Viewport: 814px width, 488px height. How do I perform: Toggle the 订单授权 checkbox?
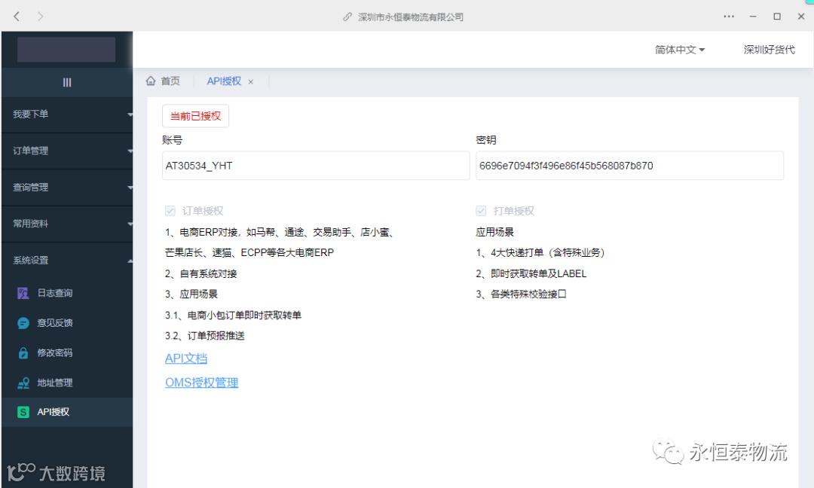[x=170, y=211]
